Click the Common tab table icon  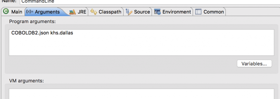199,12
